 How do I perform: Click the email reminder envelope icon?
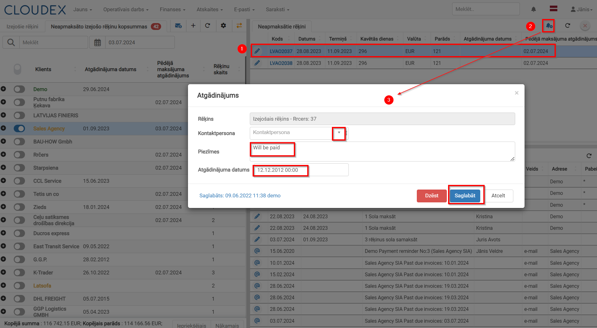[178, 26]
